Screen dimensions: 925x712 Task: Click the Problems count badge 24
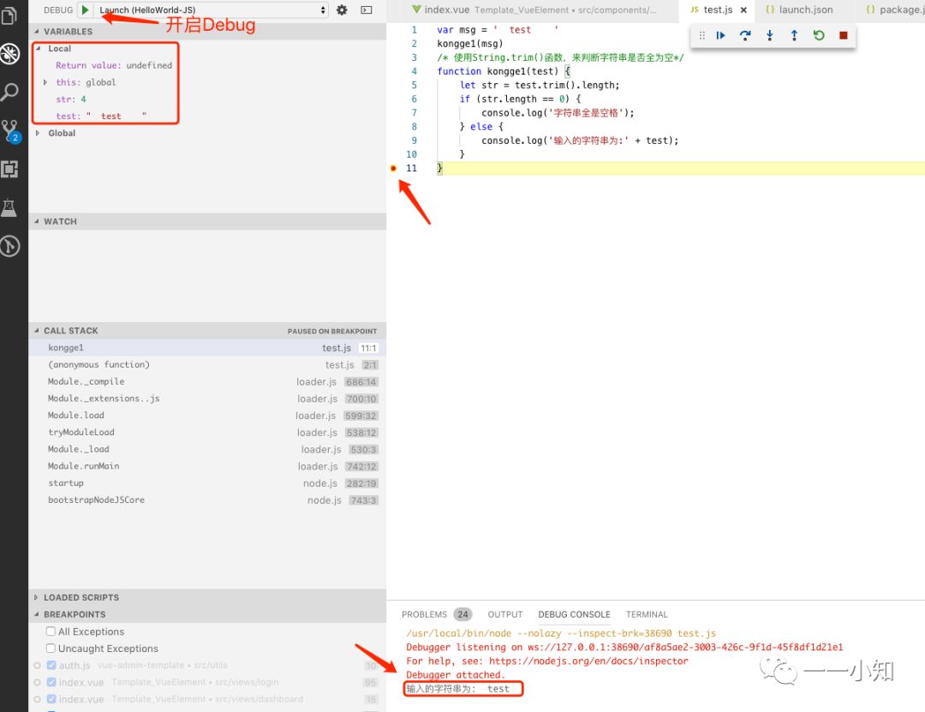[463, 614]
